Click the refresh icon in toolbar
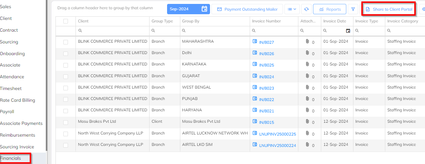Viewport: 425px width, 164px height. click(306, 9)
